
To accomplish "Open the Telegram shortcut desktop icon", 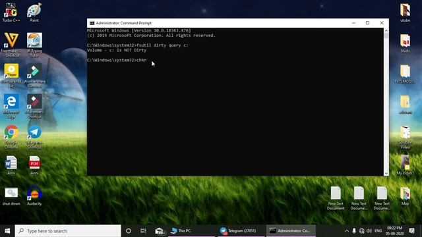I will click(34, 137).
